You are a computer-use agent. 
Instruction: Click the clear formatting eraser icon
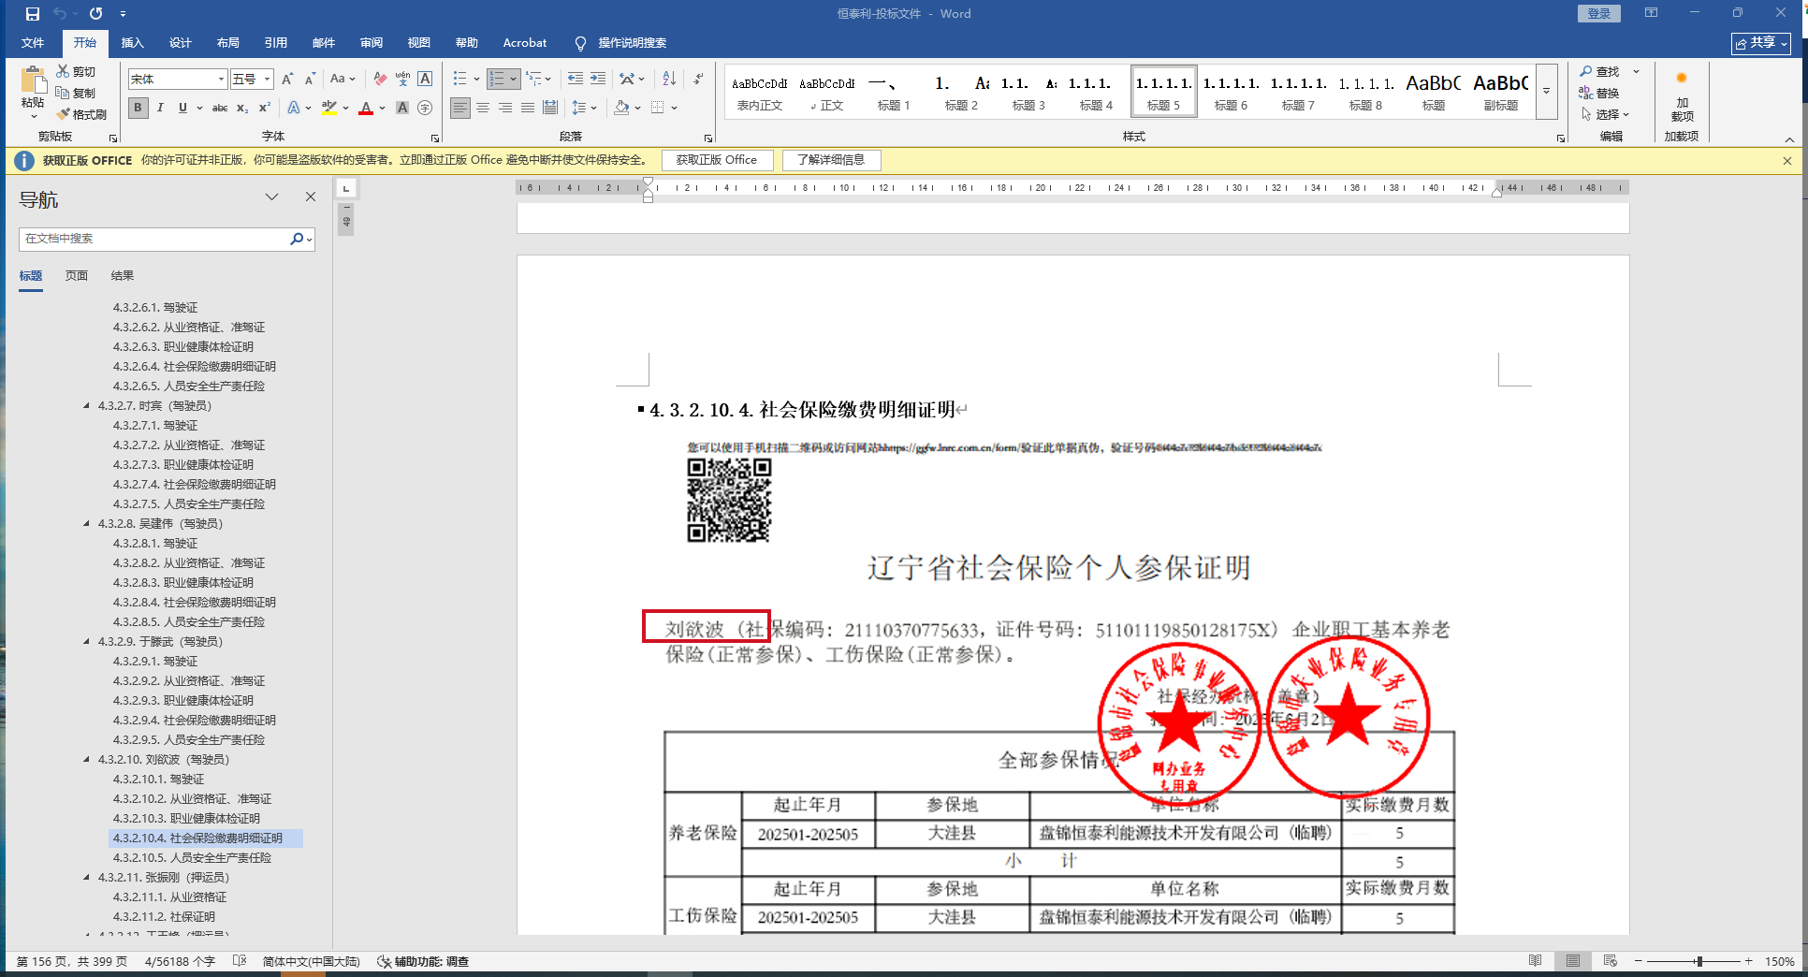pyautogui.click(x=379, y=79)
